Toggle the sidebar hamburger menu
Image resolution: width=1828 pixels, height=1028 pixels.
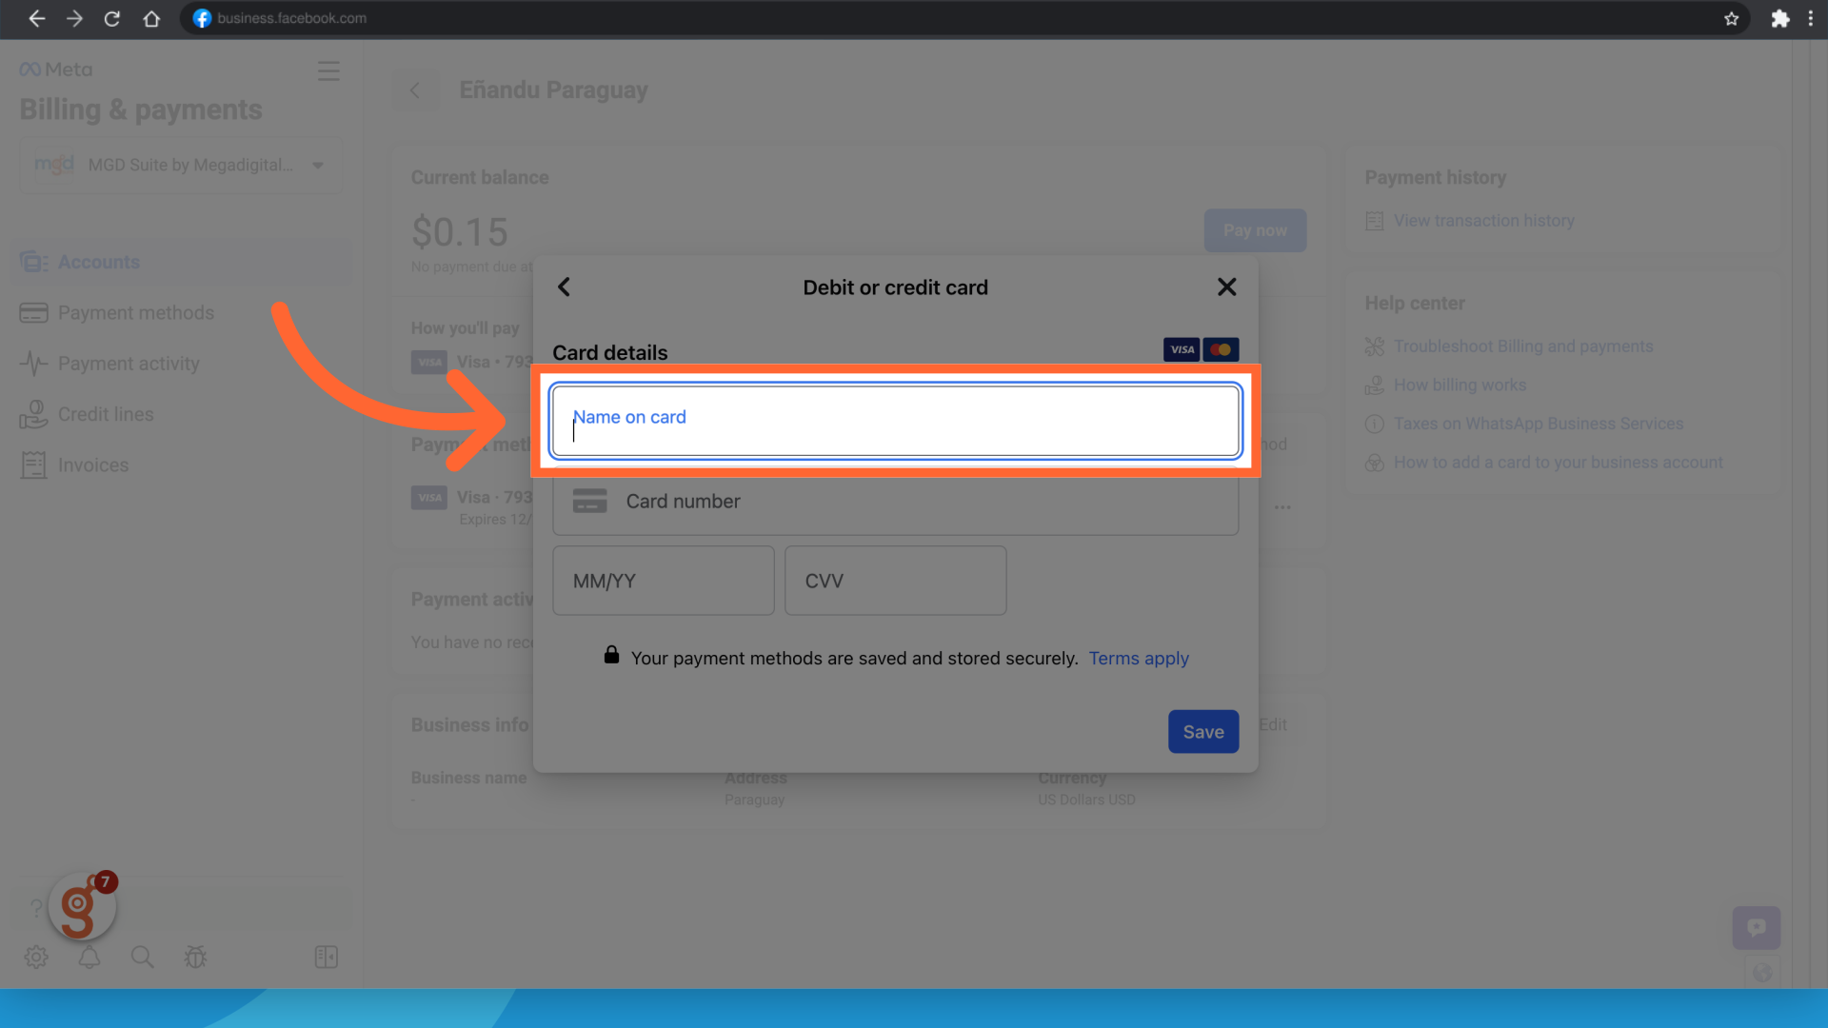click(x=328, y=71)
